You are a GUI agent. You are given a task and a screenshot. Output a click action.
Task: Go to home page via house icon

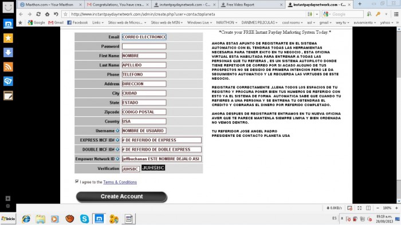coord(48,14)
